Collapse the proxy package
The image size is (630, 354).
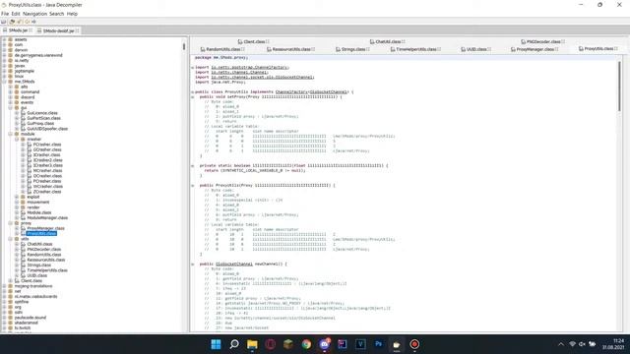(11, 223)
